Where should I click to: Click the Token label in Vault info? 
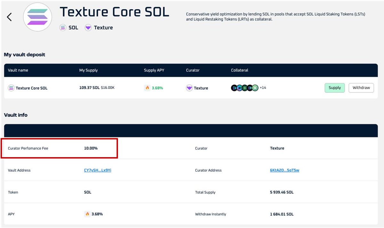click(13, 193)
